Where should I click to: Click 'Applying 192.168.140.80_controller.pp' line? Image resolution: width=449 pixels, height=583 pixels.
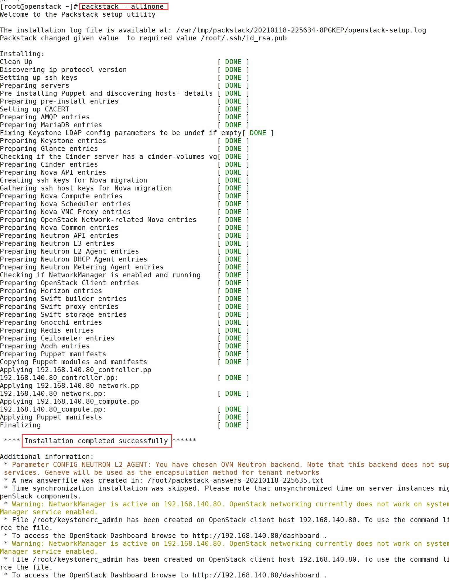click(76, 370)
